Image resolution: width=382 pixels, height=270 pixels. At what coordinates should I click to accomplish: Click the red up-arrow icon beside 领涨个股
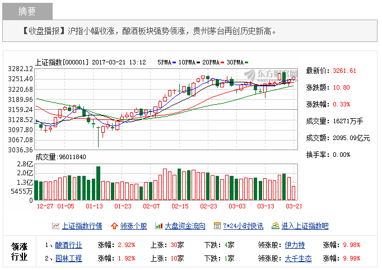point(114,226)
